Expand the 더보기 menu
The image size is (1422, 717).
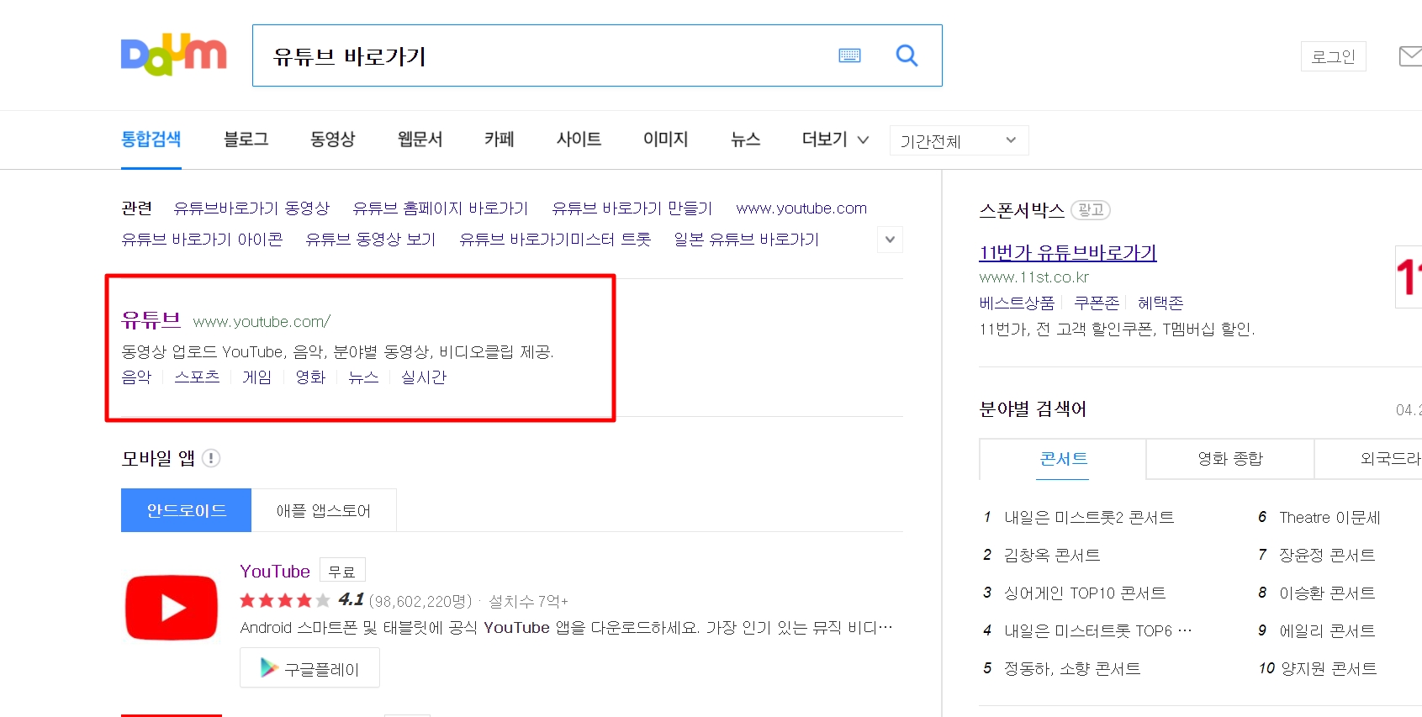pos(835,140)
